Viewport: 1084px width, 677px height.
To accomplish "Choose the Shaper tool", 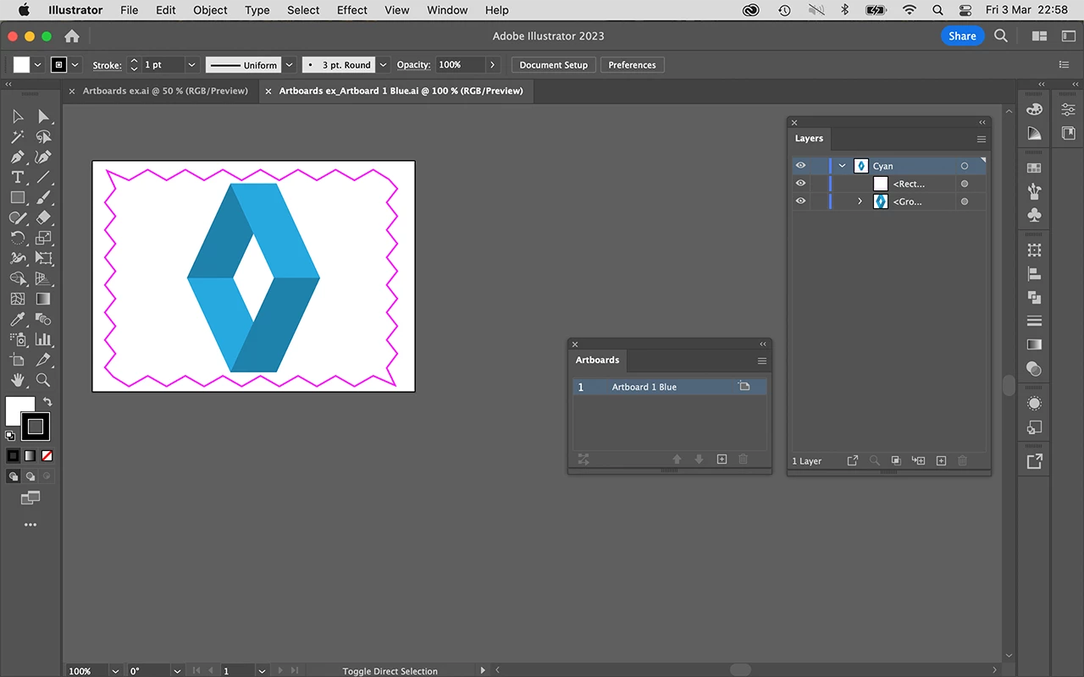I will (17, 218).
